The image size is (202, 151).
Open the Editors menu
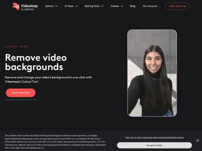point(49,6)
